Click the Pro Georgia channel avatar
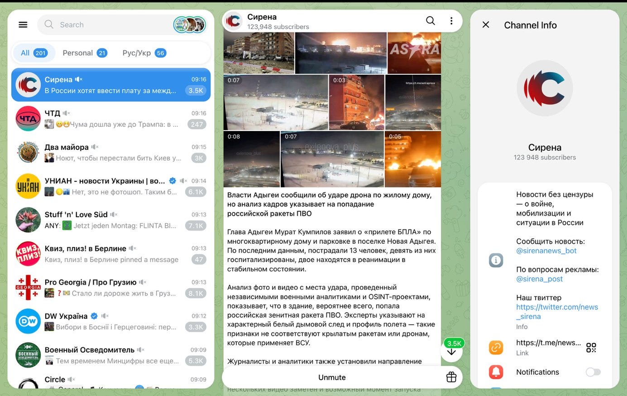Viewport: 627px width, 396px height. 28,288
